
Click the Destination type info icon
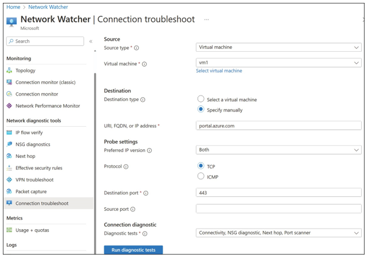tap(143, 100)
